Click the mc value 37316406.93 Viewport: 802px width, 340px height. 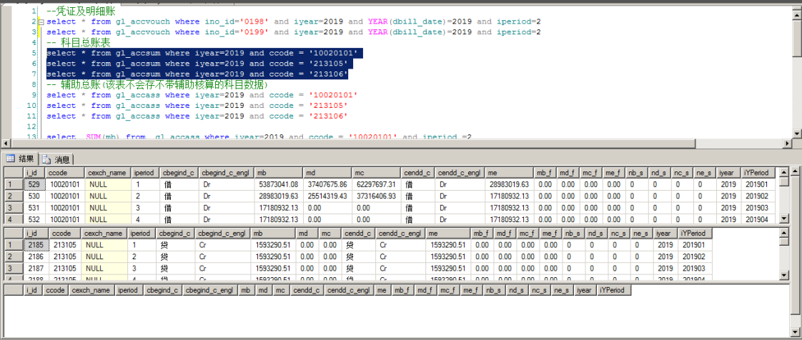(x=376, y=195)
